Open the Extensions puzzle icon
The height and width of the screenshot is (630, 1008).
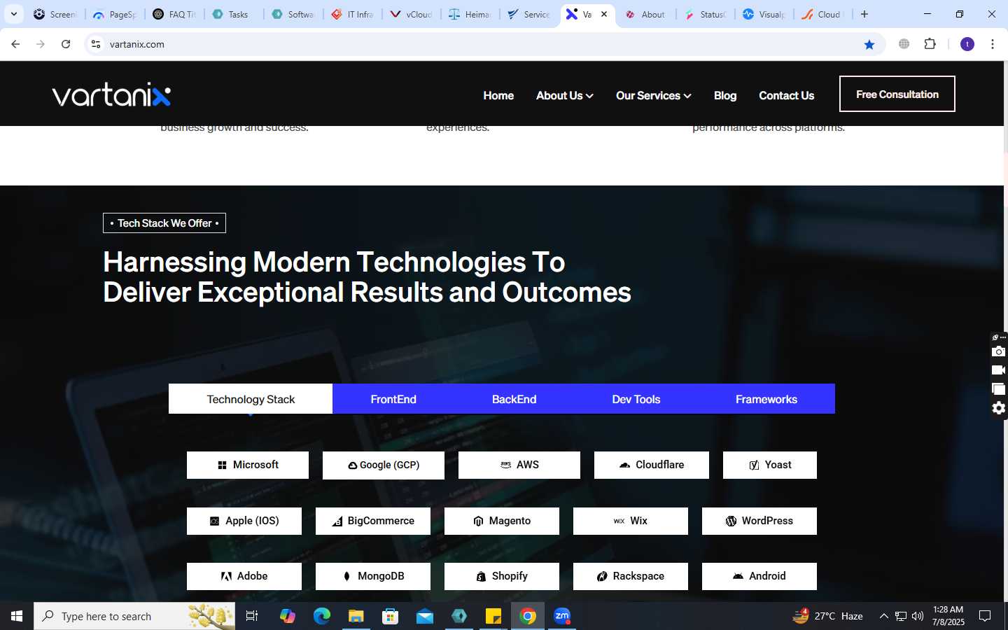click(930, 44)
